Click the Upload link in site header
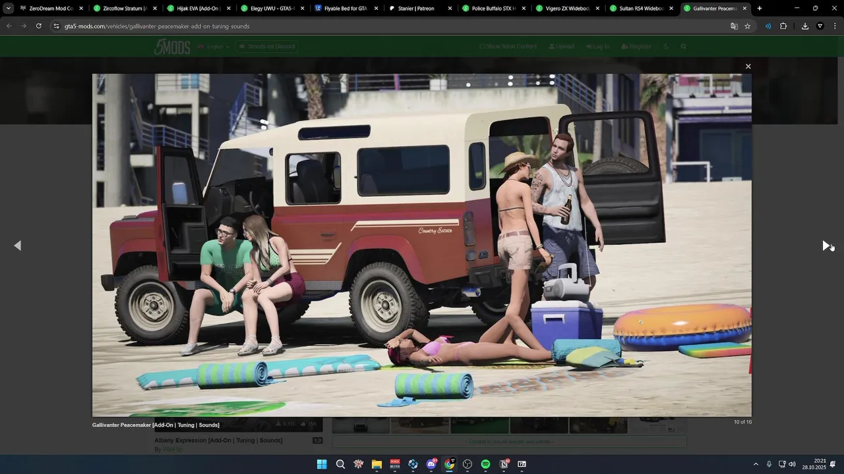The height and width of the screenshot is (474, 844). click(561, 47)
